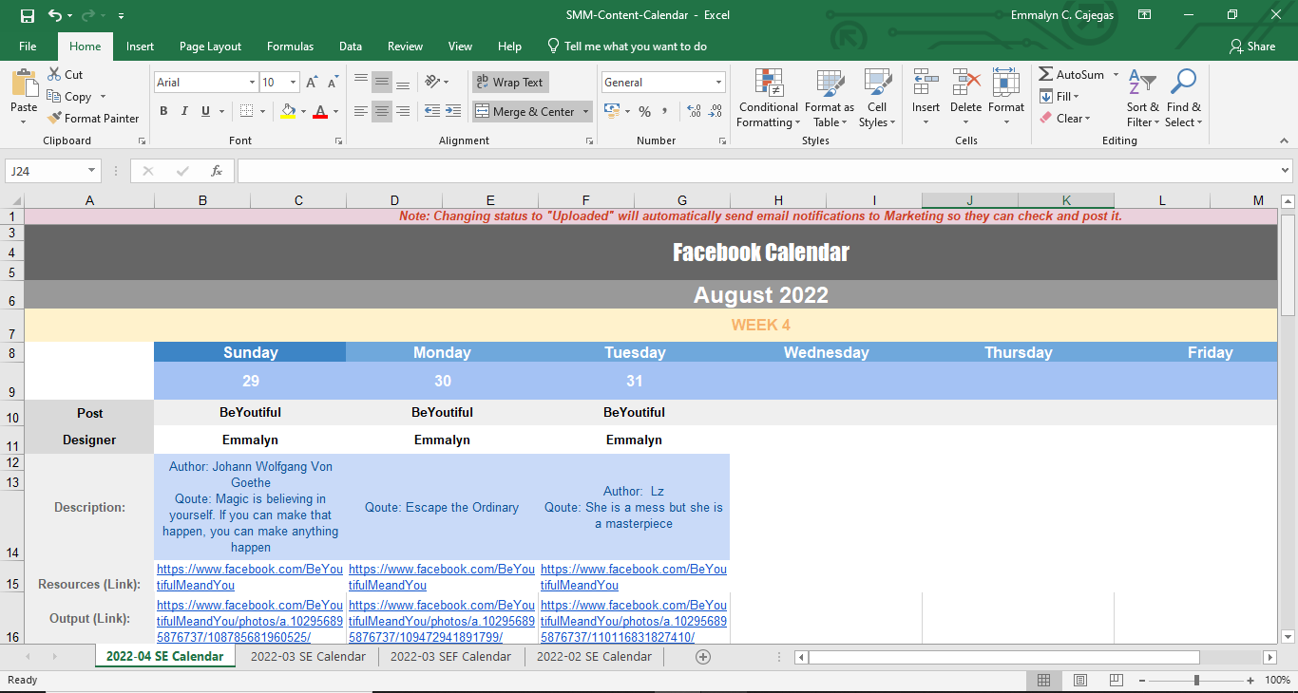Click the Save icon in the title bar
The width and height of the screenshot is (1298, 693).
point(27,15)
